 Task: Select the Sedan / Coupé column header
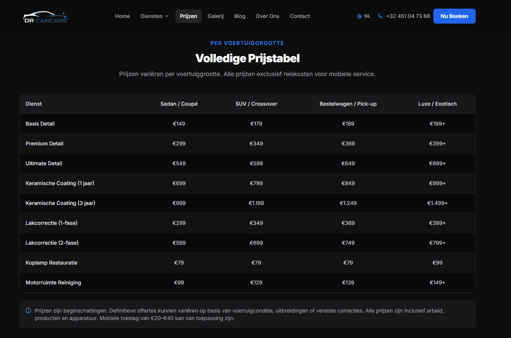click(179, 104)
